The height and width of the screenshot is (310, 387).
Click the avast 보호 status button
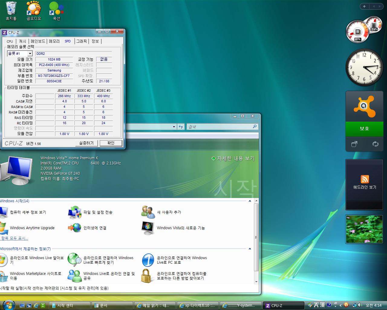click(364, 128)
